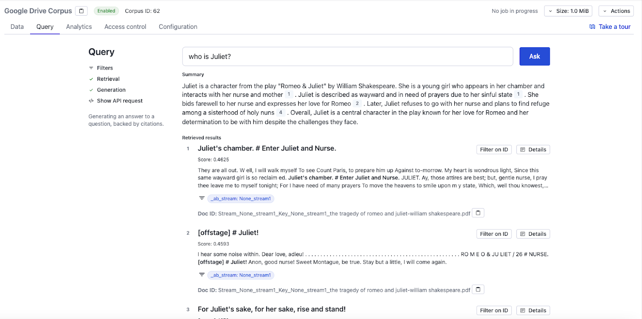Click Filter on ID for the first result
Screen dimensions: 642x319
pyautogui.click(x=494, y=149)
